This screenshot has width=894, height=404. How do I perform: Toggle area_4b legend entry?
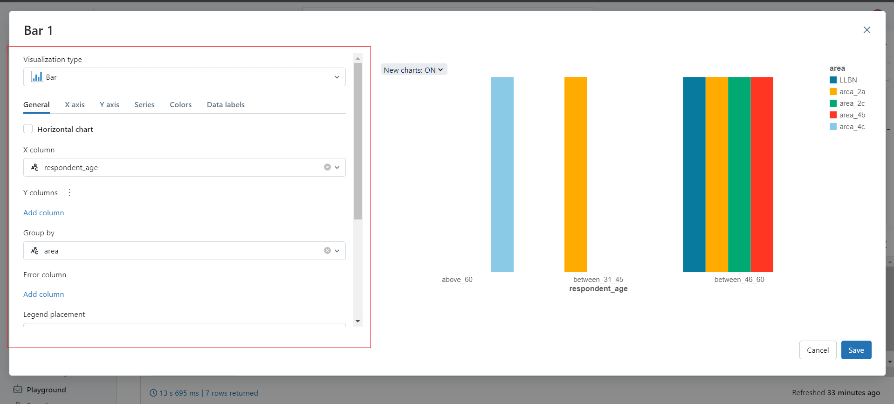pyautogui.click(x=847, y=115)
